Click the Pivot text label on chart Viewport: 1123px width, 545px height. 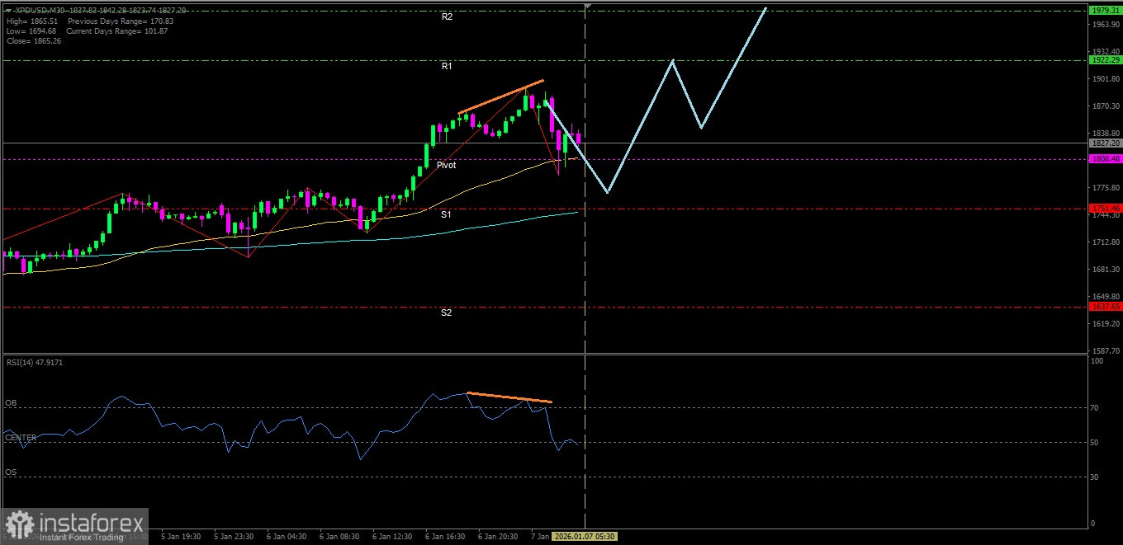446,165
